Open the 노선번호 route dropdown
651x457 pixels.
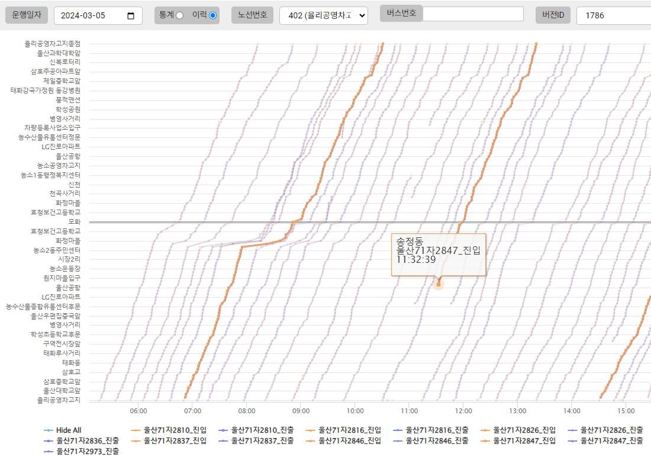pos(323,15)
